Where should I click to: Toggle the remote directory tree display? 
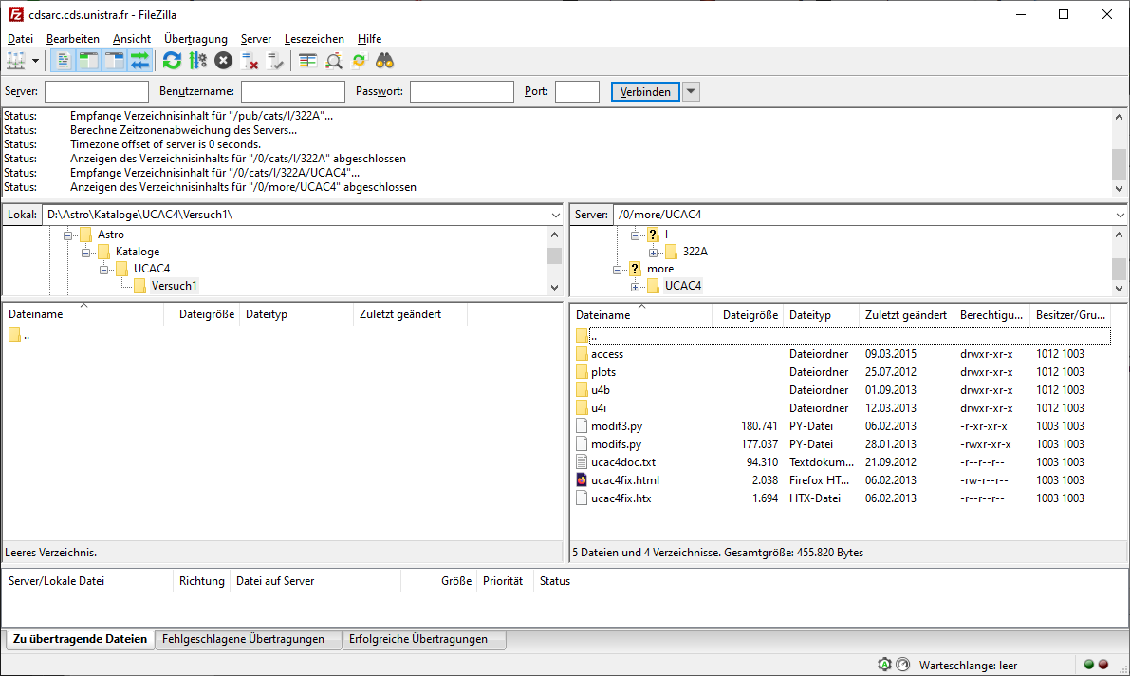(x=114, y=62)
